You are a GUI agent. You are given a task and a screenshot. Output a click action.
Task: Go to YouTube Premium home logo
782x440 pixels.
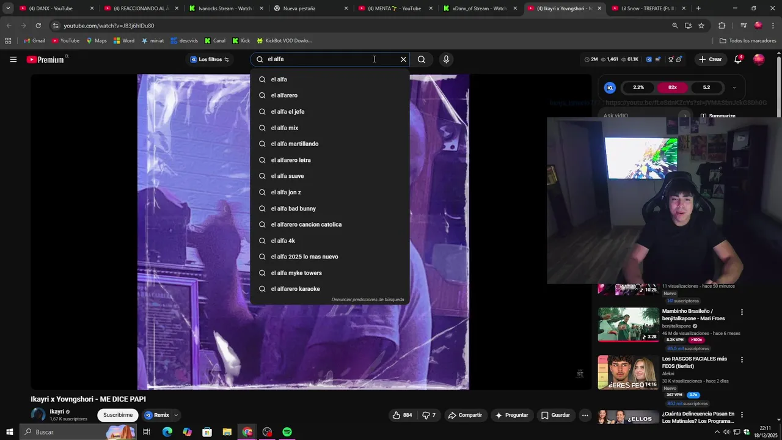click(45, 59)
